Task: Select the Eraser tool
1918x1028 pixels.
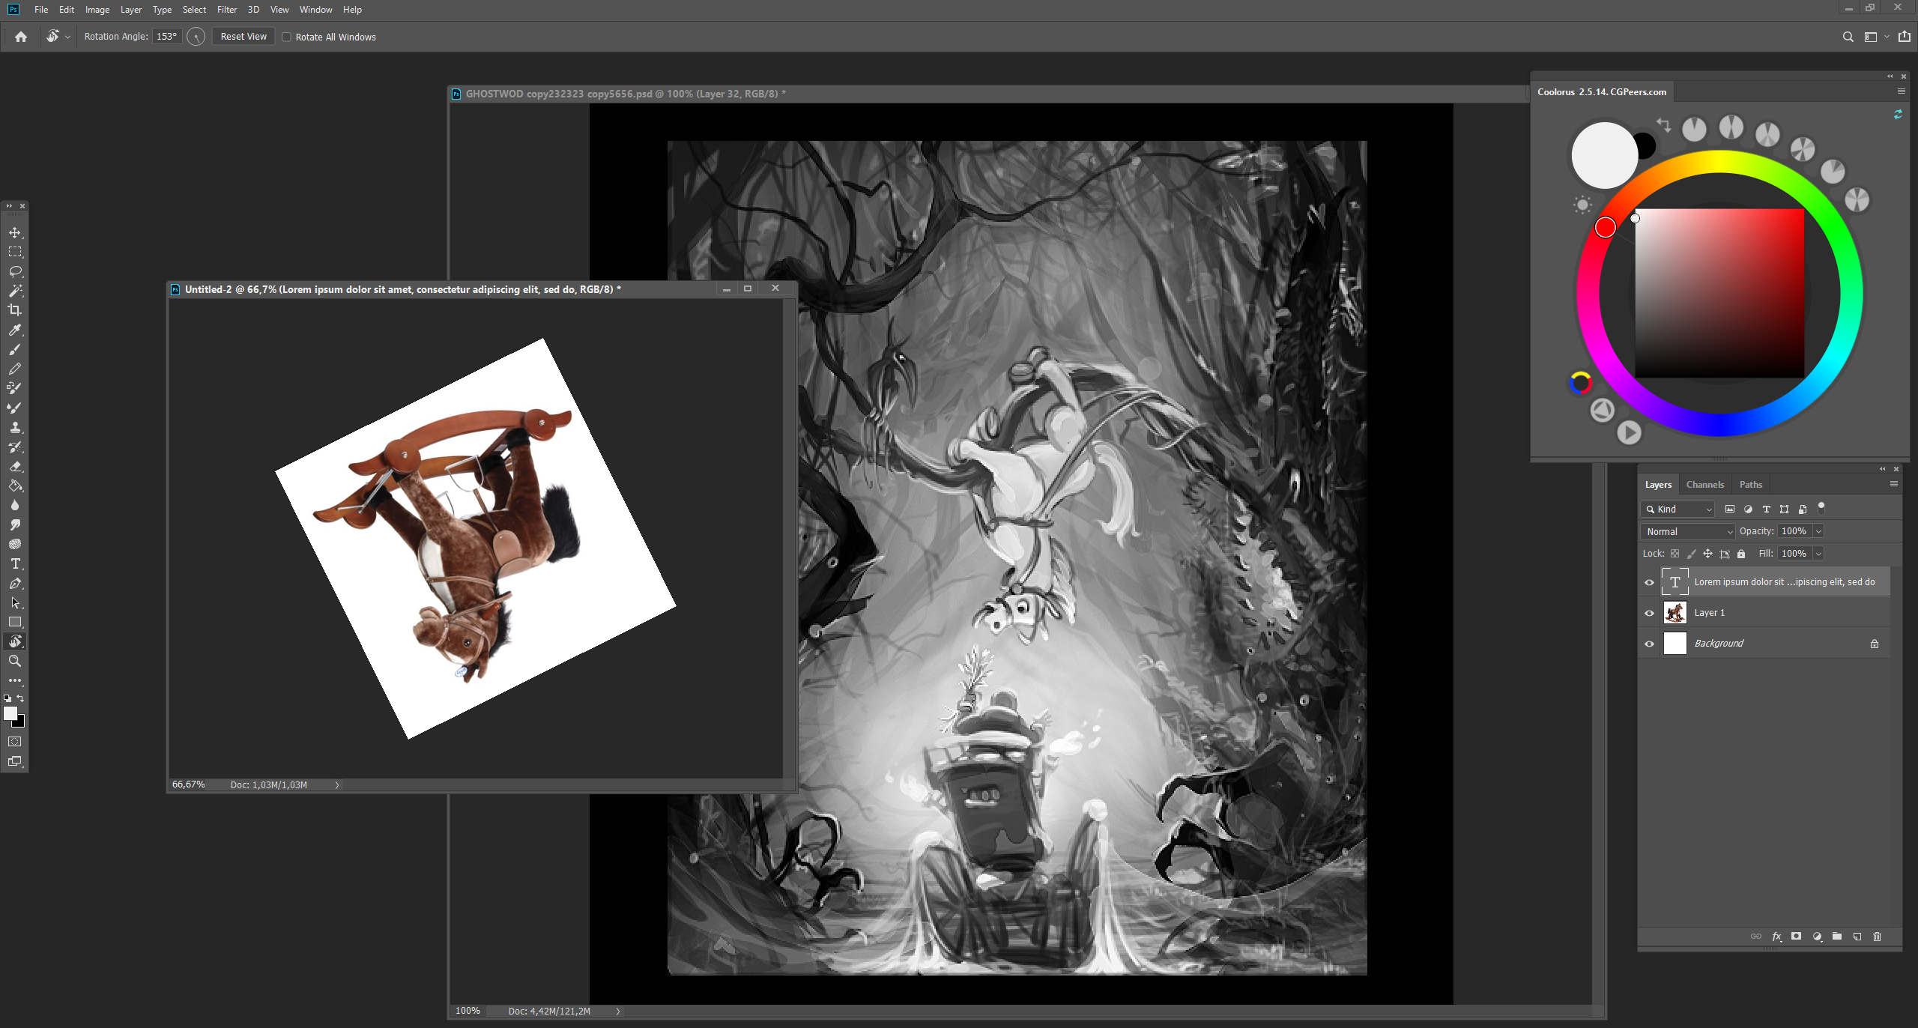Action: click(x=15, y=466)
